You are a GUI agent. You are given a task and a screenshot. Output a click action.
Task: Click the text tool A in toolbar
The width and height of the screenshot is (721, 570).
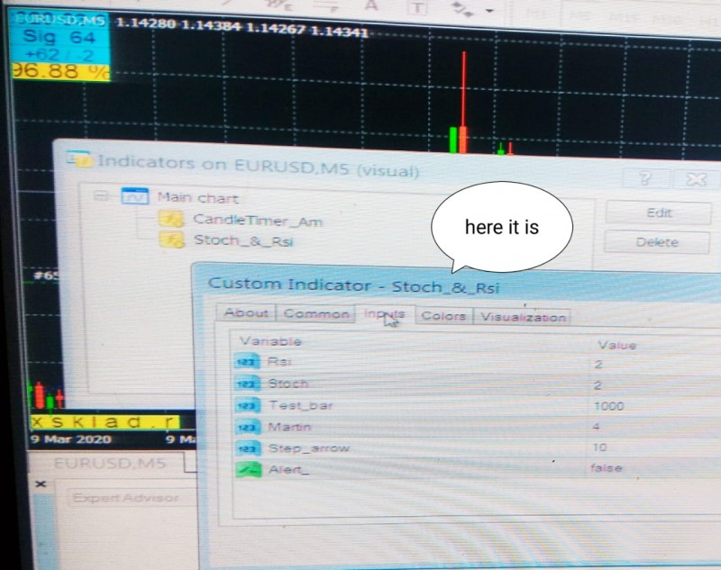371,6
